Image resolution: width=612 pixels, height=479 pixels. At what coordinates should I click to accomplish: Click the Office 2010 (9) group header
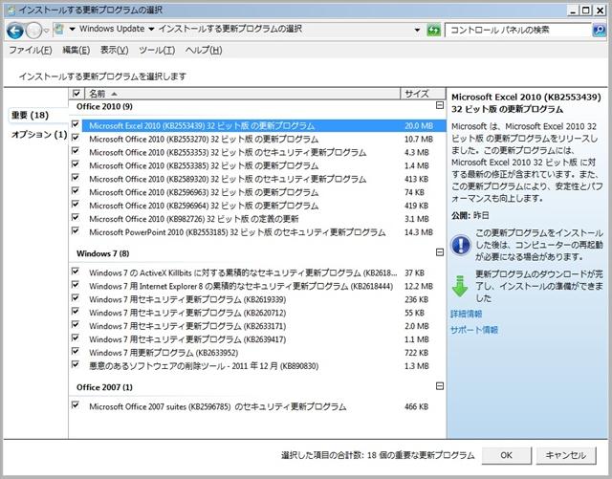104,106
